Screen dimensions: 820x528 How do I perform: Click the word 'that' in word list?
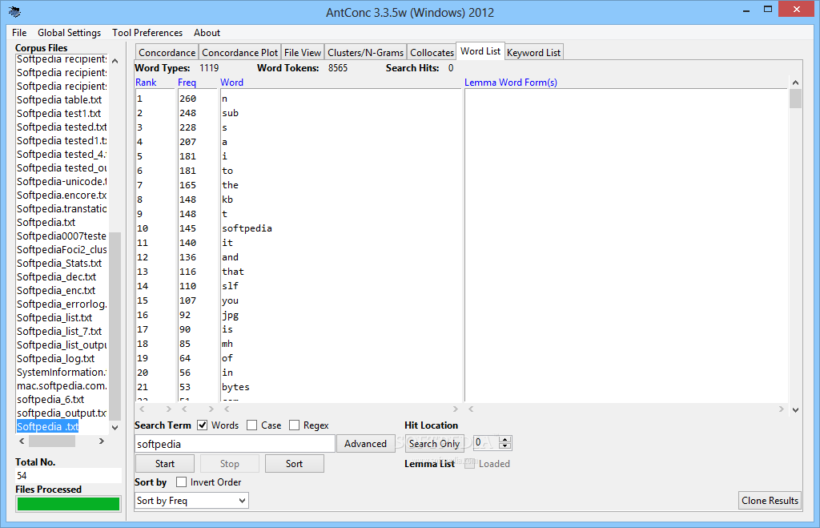[x=233, y=272]
